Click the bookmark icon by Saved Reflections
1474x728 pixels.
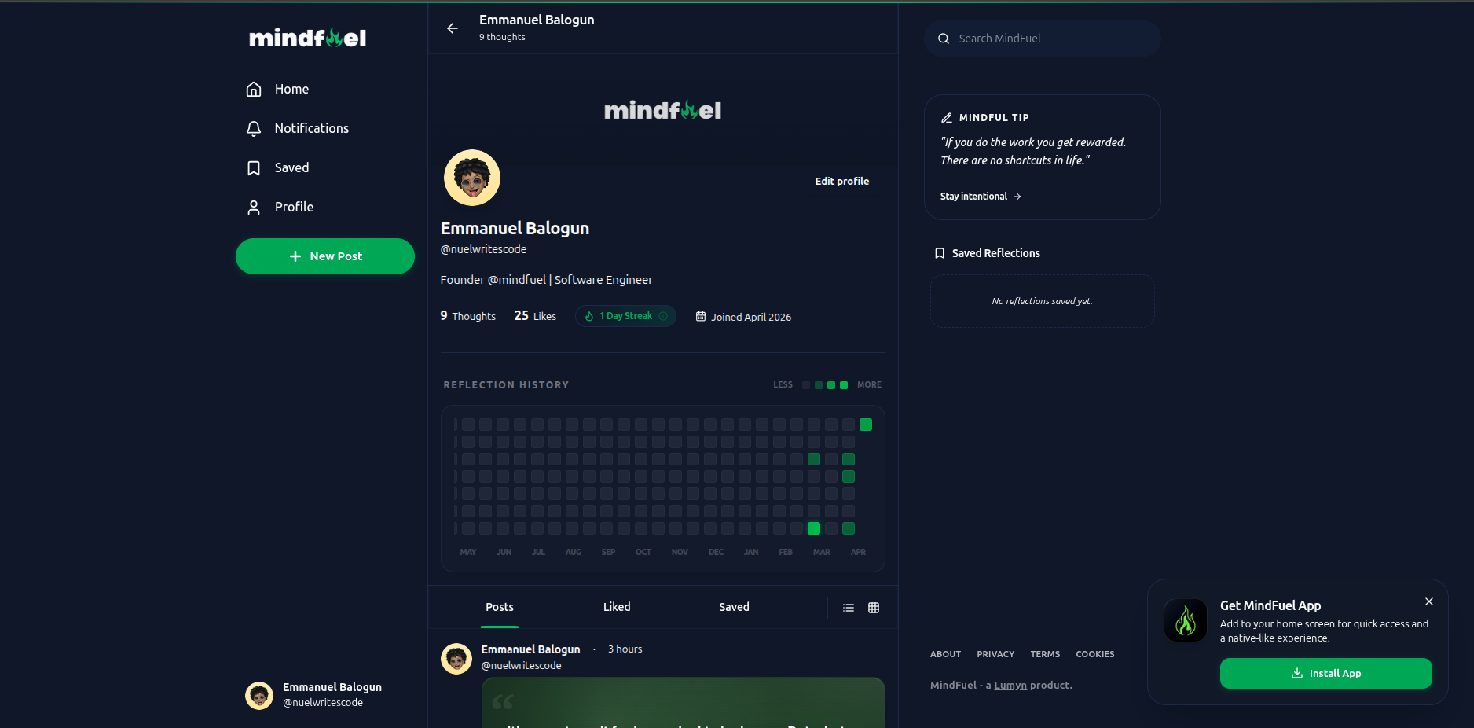pyautogui.click(x=940, y=253)
